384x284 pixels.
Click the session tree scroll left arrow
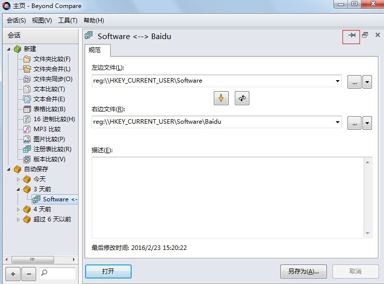click(7, 259)
